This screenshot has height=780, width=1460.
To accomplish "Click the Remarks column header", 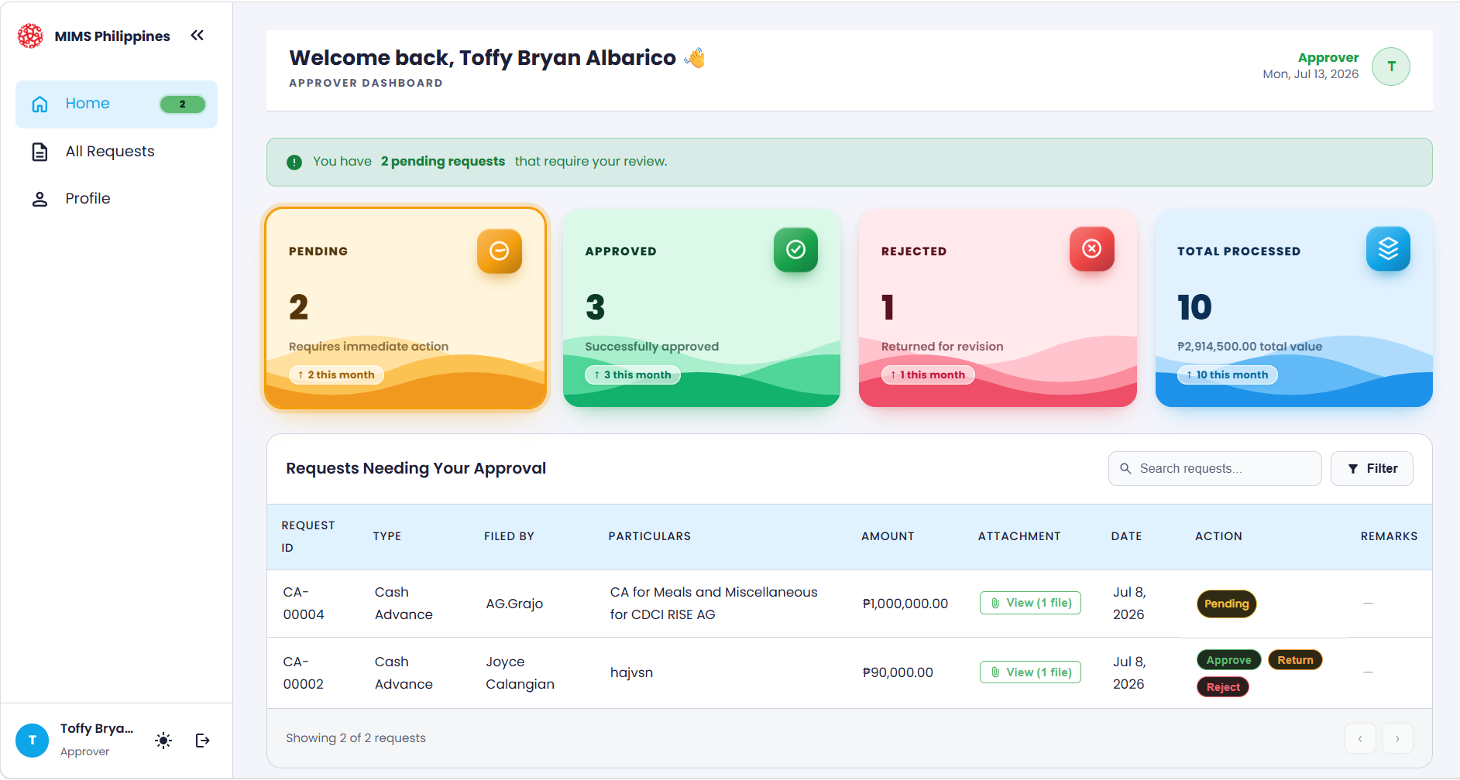I will tap(1389, 537).
